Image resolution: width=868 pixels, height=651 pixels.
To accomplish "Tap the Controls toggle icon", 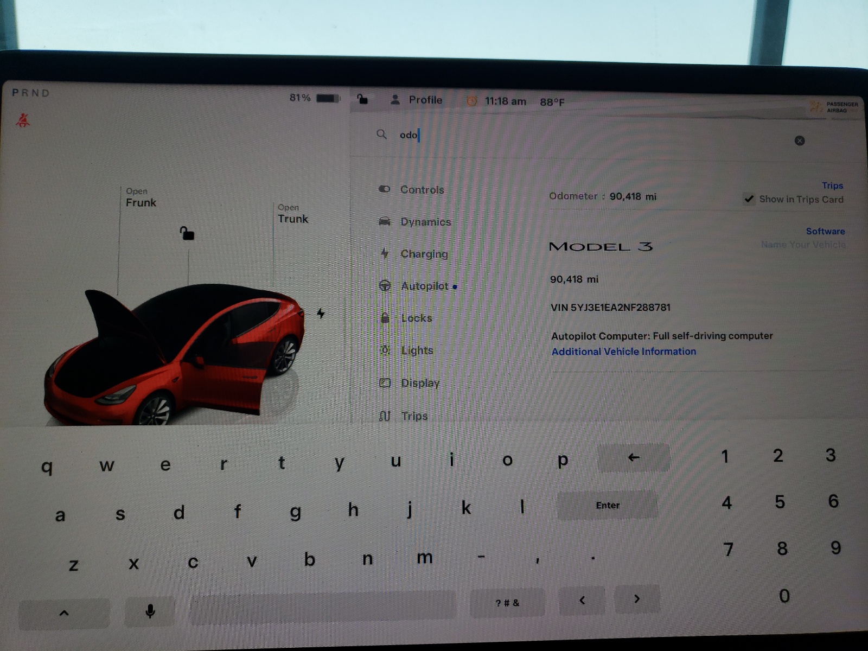I will (x=384, y=189).
